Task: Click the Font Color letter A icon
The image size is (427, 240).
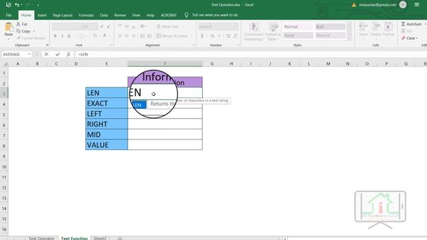Action: pos(105,35)
